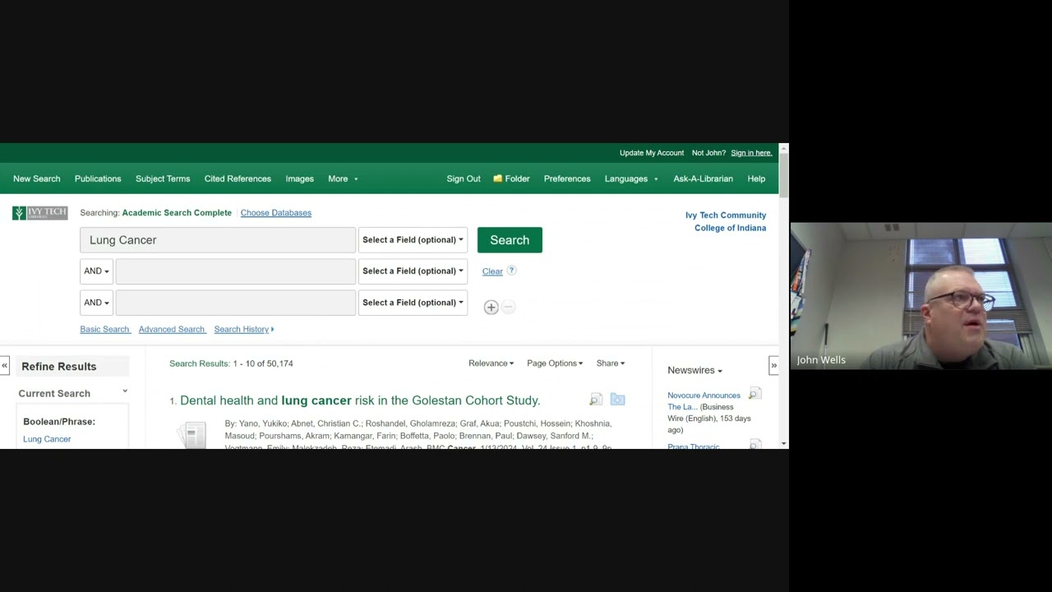
Task: Expand the Search History link
Action: tap(243, 329)
